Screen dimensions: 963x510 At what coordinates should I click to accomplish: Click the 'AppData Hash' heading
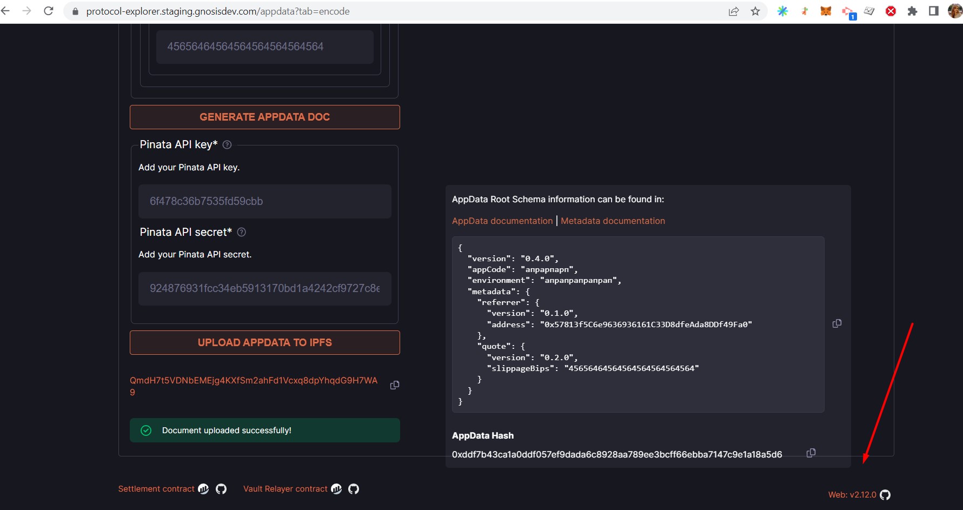tap(483, 435)
